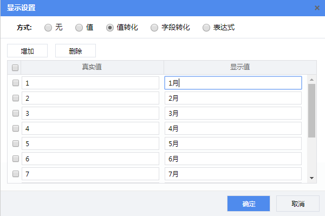The image size is (325, 216).
Task: Tick the checkbox for row 5
Action: click(x=16, y=143)
